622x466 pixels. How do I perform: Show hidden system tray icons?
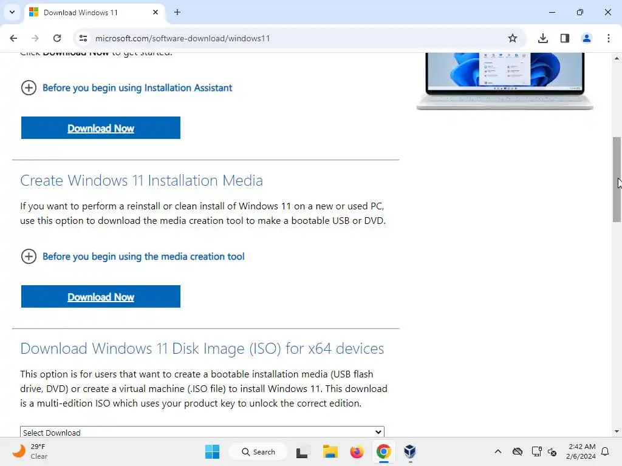pyautogui.click(x=498, y=451)
